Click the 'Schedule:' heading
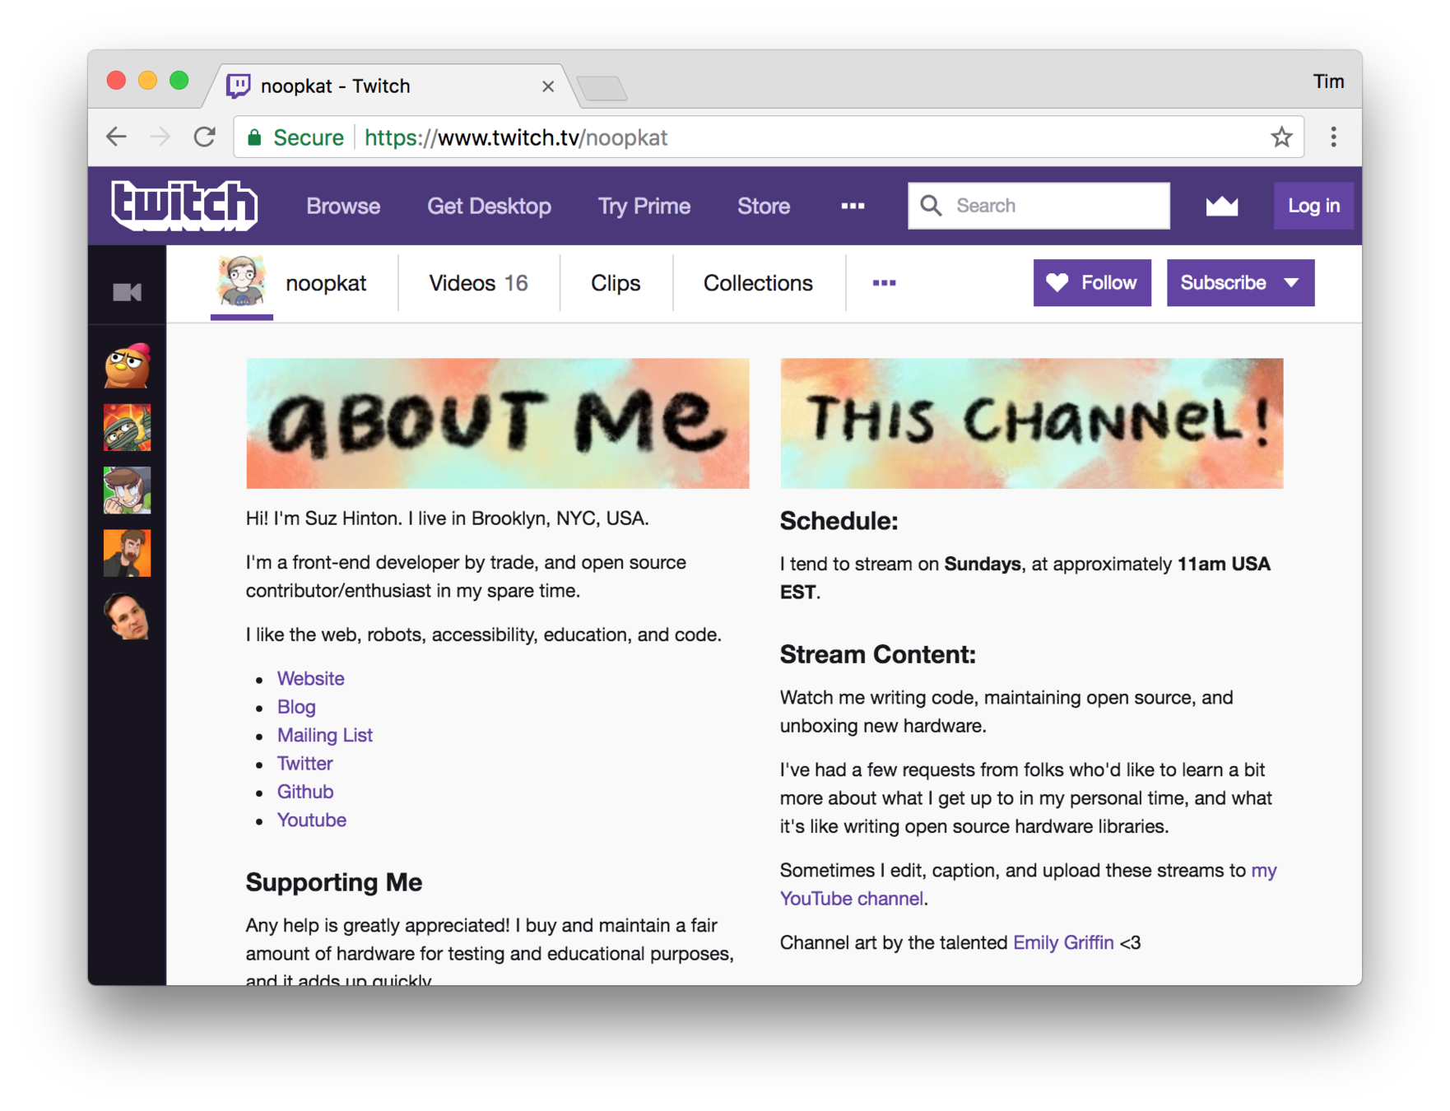The width and height of the screenshot is (1450, 1111). [x=839, y=521]
